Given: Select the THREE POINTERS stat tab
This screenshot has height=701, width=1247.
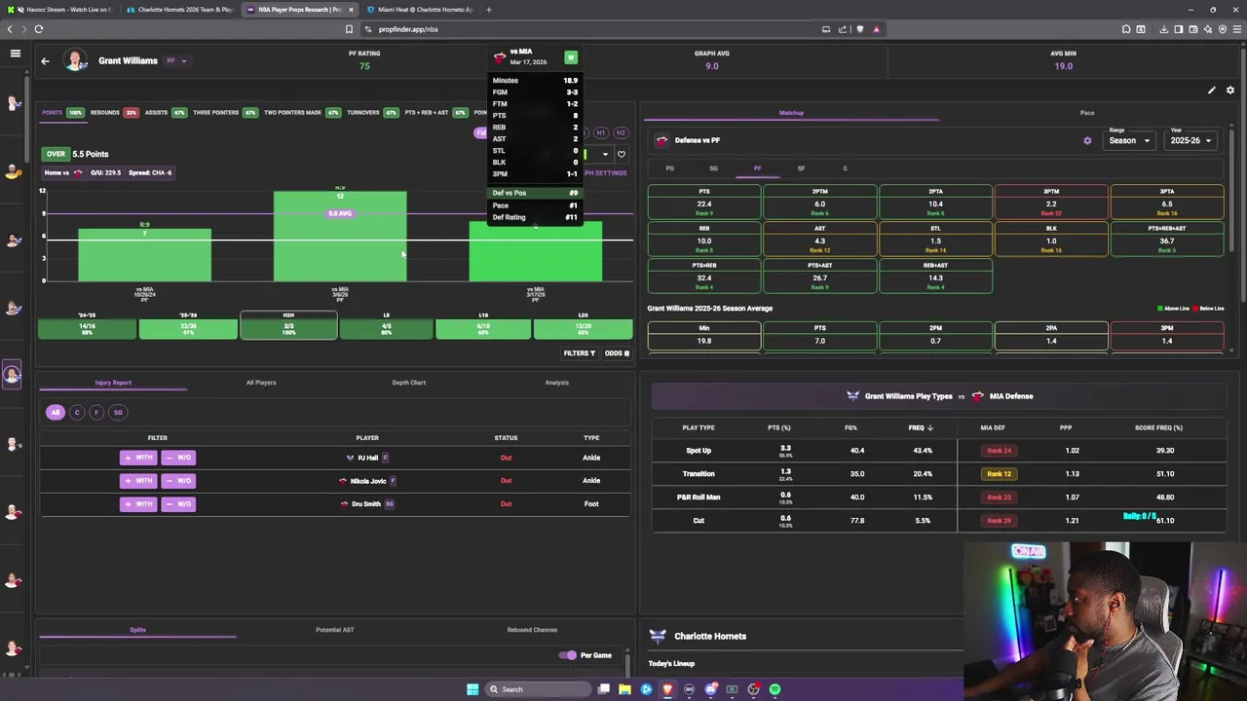Looking at the screenshot, I should click(x=225, y=113).
